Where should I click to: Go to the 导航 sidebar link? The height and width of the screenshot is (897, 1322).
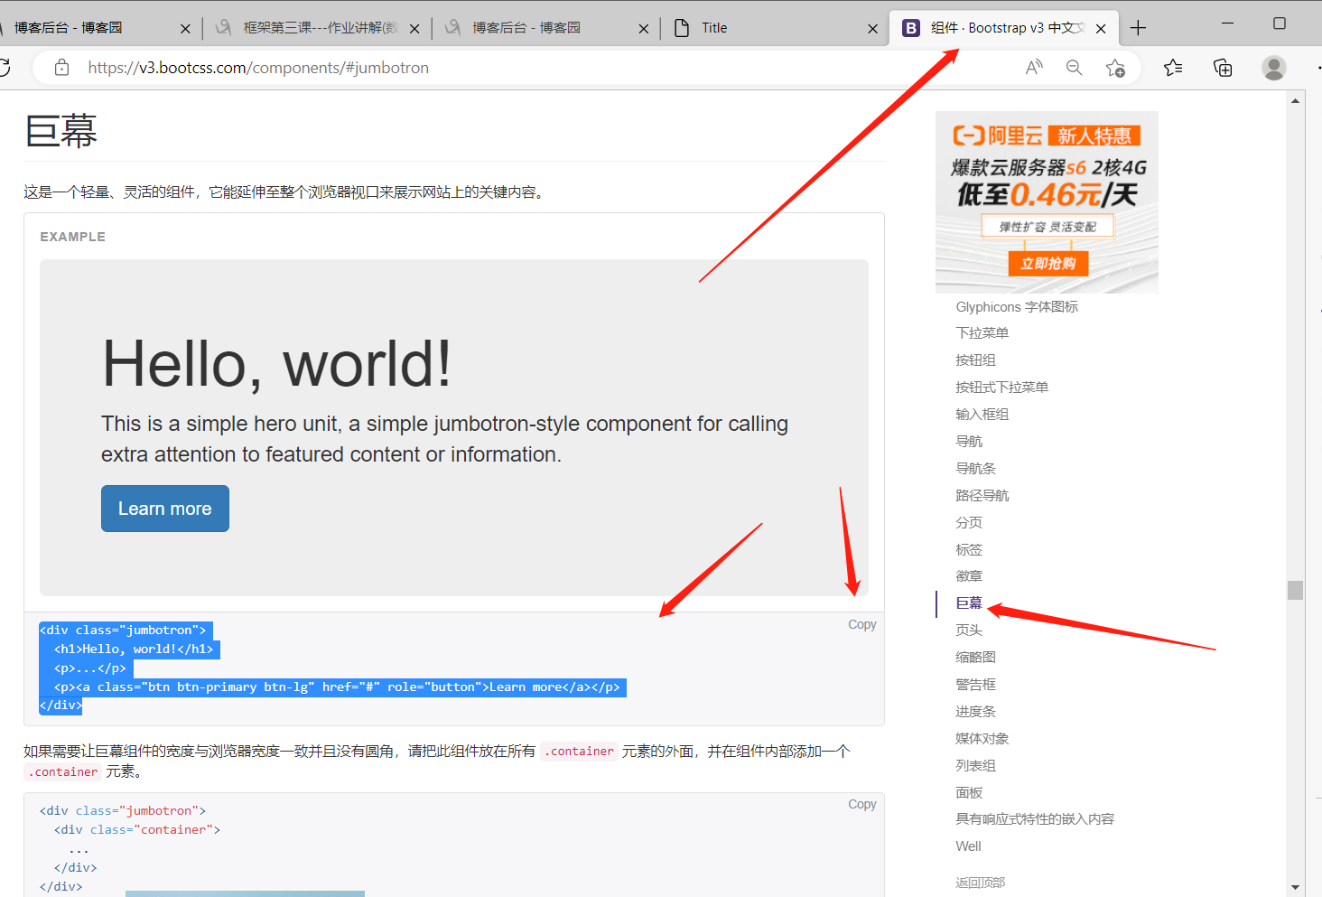pyautogui.click(x=969, y=442)
